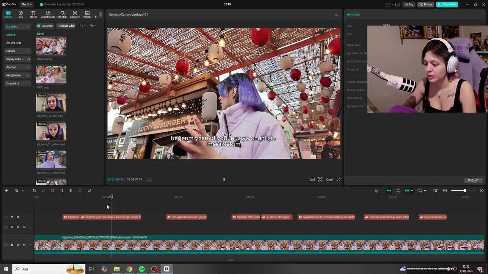The width and height of the screenshot is (488, 274).
Task: Click the timeline add plus icon
Action: pyautogui.click(x=6, y=191)
